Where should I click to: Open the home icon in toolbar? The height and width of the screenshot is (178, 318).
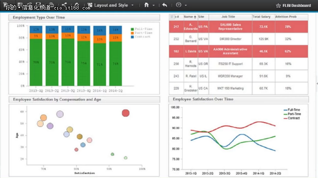(147, 5)
